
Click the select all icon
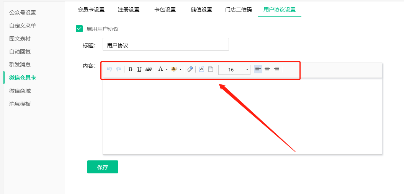tap(201, 69)
